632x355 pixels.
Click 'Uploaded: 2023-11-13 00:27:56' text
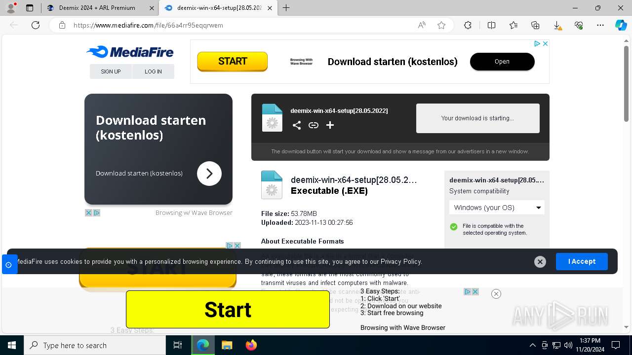[x=307, y=223]
